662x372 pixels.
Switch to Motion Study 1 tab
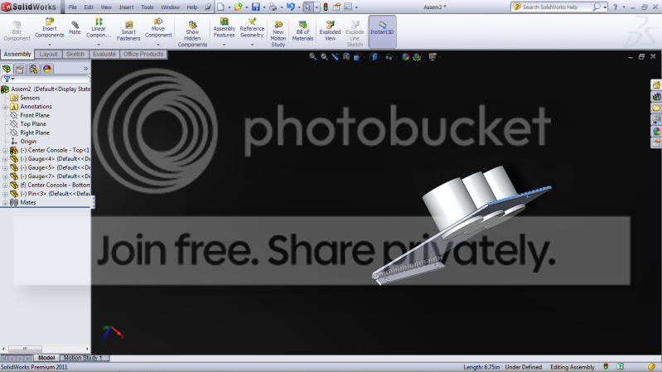(x=83, y=358)
